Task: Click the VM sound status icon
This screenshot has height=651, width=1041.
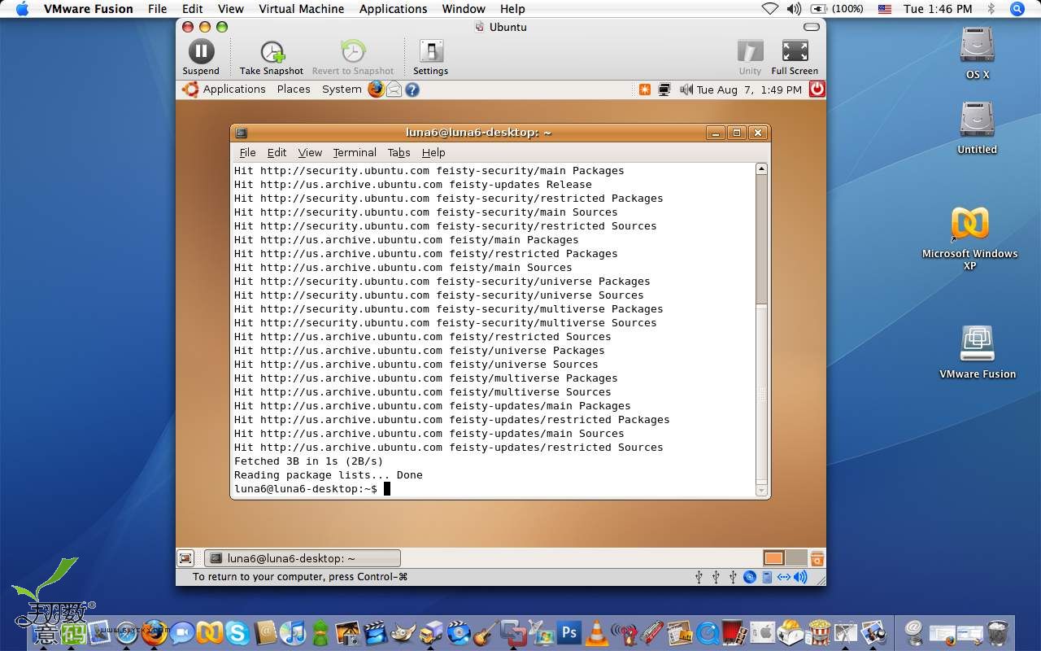Action: [x=800, y=577]
